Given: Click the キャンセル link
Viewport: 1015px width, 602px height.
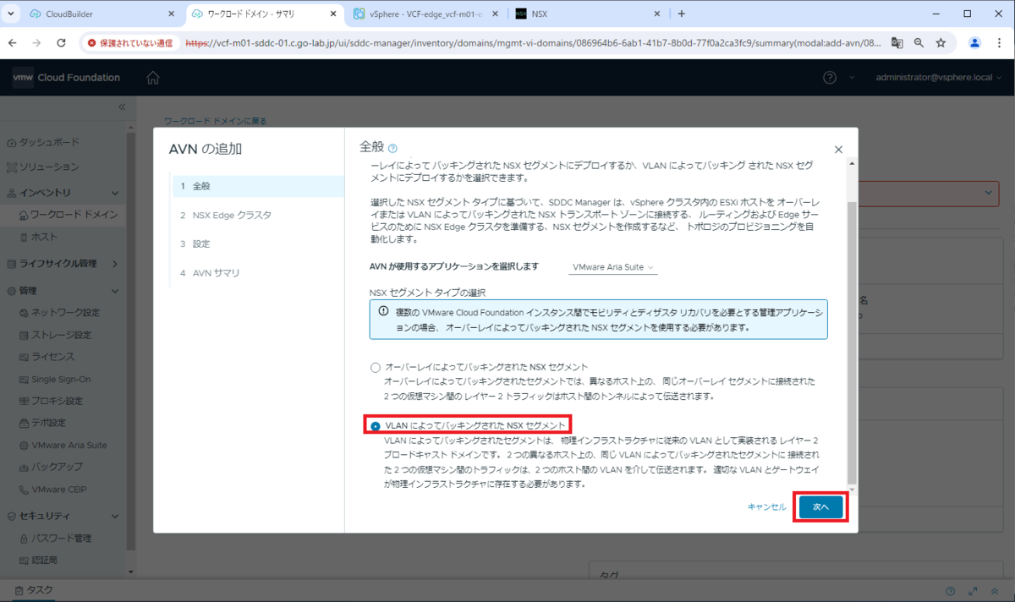Looking at the screenshot, I should pos(766,506).
